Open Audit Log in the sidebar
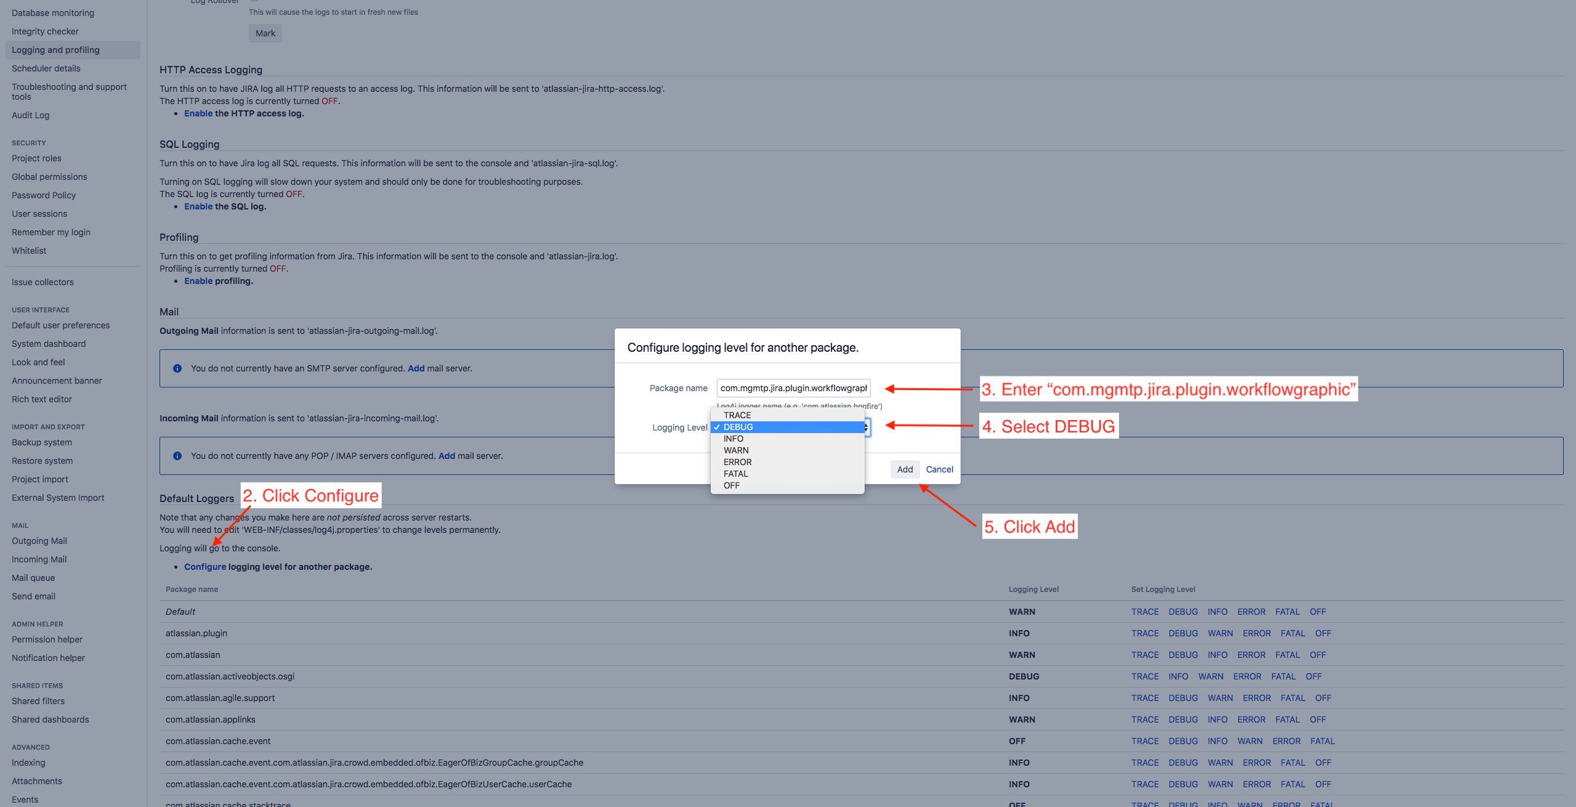This screenshot has height=807, width=1576. 30,115
